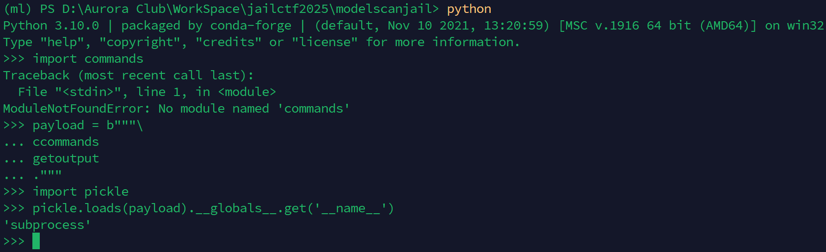Click the word 'license' in the help hint

[325, 42]
